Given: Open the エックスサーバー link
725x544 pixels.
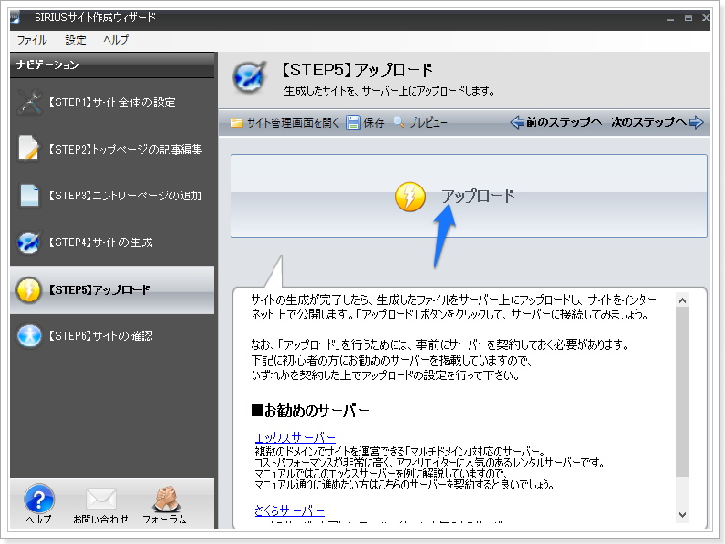Looking at the screenshot, I should [296, 438].
